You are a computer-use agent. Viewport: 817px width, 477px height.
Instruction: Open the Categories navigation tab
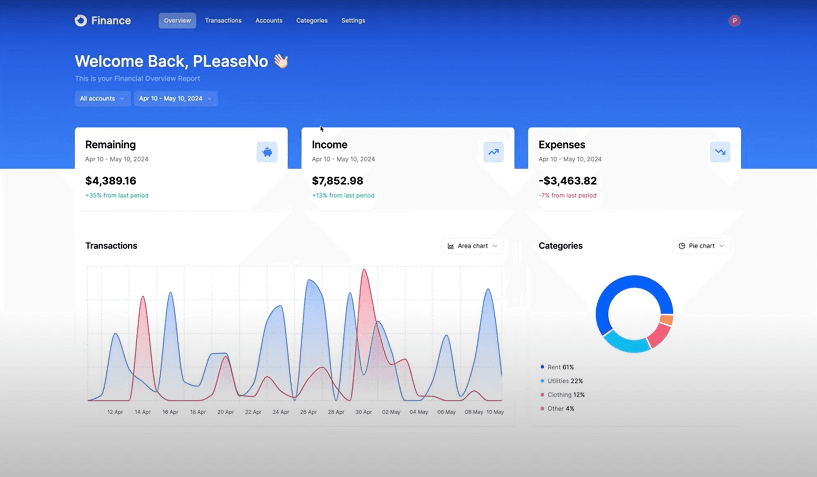(x=312, y=20)
